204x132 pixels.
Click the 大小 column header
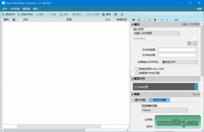coord(108,20)
